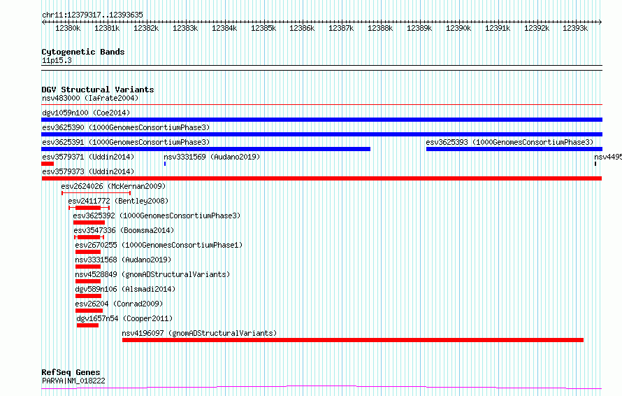Click the 12380k ruler tick label
622x396 pixels.
[68, 28]
